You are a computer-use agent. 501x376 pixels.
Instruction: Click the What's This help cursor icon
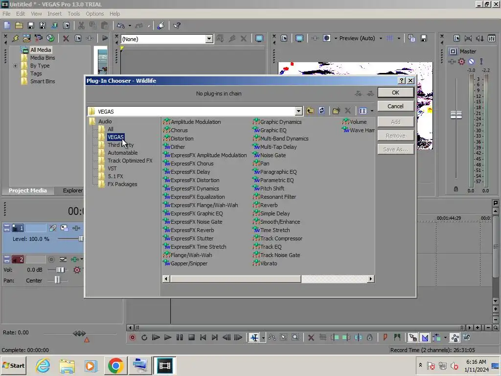click(177, 25)
